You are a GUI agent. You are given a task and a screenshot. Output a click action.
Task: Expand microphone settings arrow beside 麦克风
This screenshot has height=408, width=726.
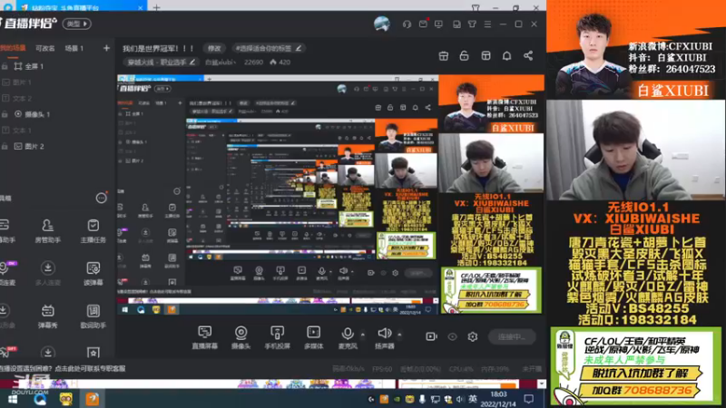click(362, 334)
